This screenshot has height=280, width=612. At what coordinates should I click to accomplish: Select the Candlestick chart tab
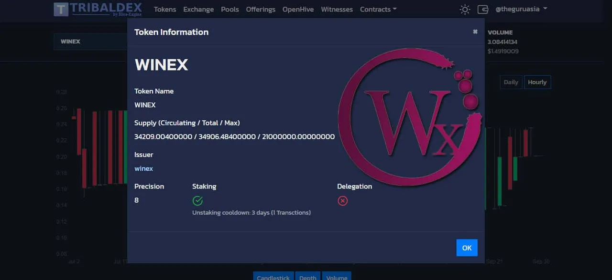point(273,277)
